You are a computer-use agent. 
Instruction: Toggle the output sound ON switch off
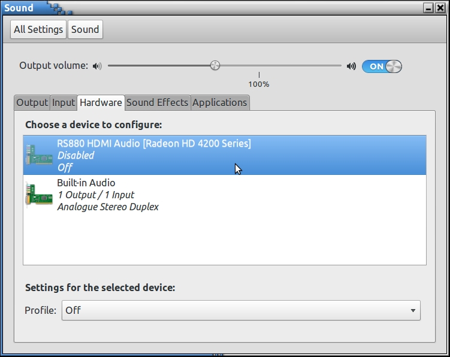pos(382,66)
